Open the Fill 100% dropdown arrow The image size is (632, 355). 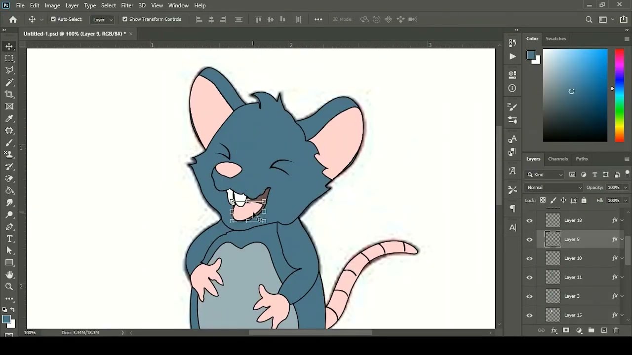click(x=626, y=200)
